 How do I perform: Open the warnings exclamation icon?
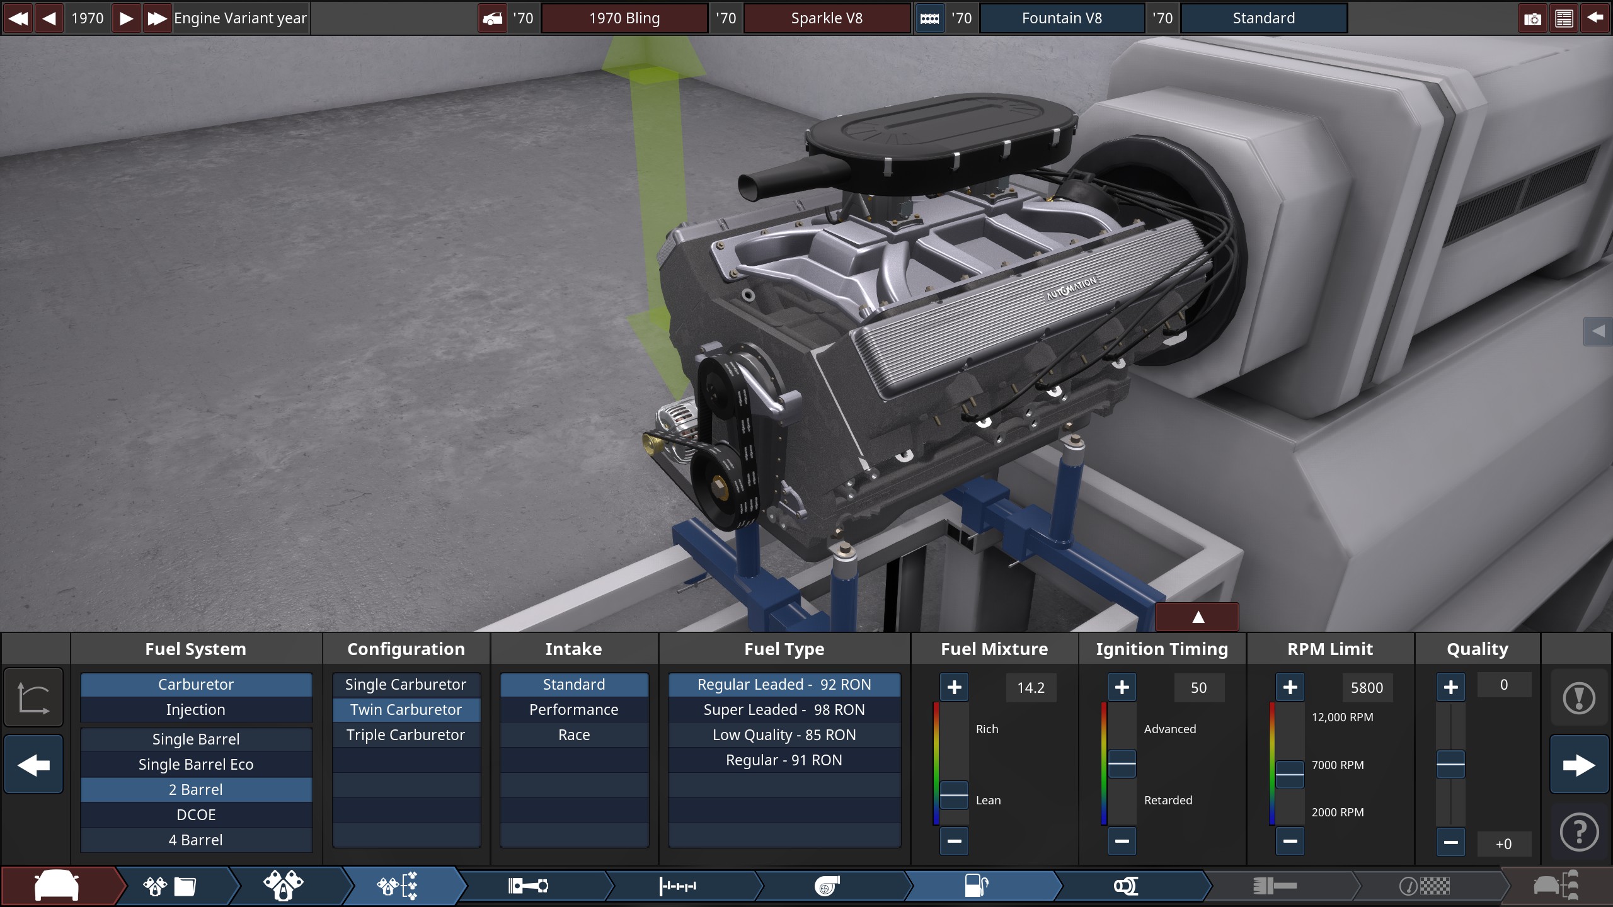tap(1579, 698)
